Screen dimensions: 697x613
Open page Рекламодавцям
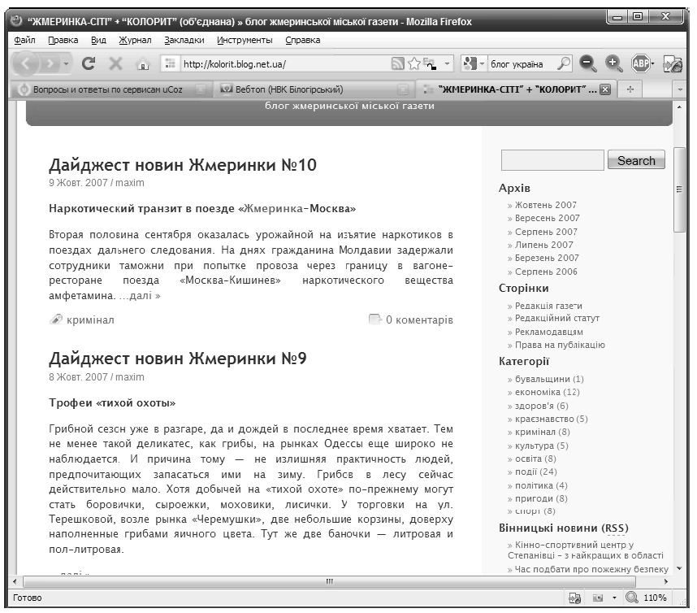549,332
